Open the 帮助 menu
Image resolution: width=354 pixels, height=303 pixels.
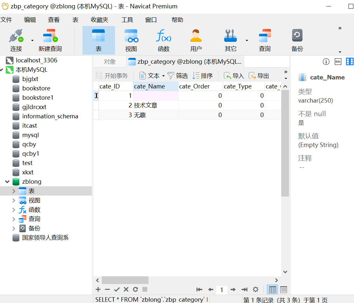tap(177, 20)
